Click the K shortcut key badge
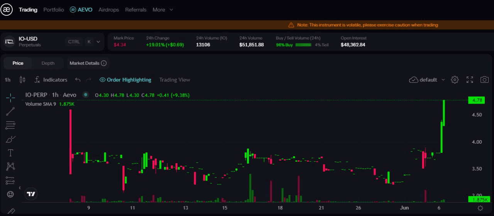The image size is (494, 216). point(89,42)
